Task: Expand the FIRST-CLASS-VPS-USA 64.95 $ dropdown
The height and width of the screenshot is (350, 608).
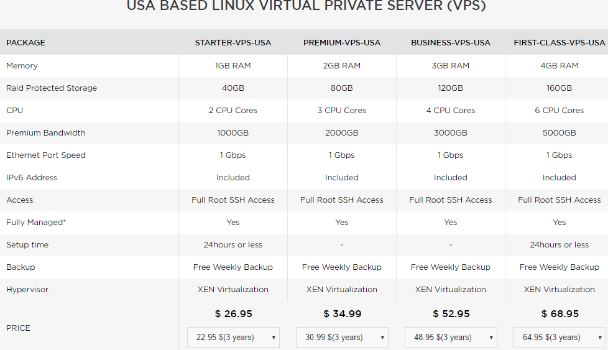Action: coord(559,338)
